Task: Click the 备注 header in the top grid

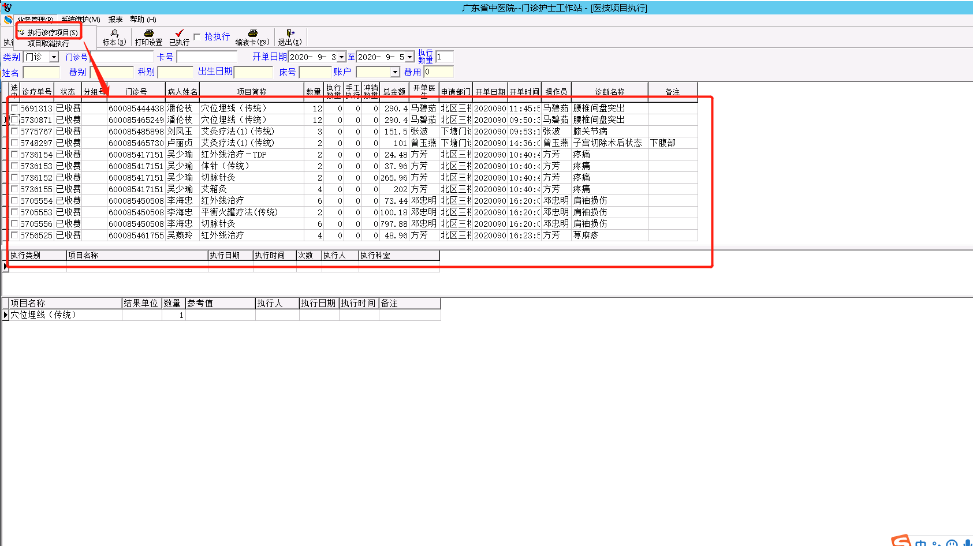Action: [673, 92]
